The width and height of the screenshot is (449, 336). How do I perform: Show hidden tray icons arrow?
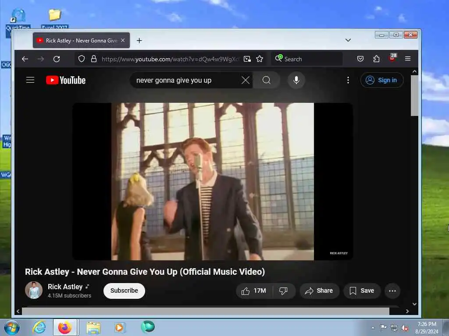pos(373,328)
